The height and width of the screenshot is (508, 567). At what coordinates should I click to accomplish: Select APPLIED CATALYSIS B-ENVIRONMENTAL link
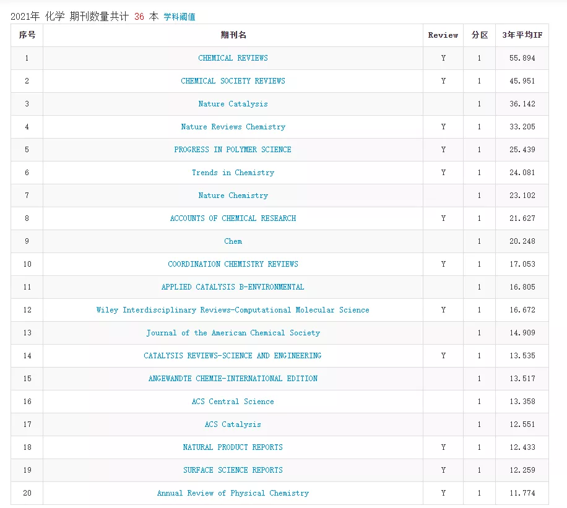click(233, 287)
